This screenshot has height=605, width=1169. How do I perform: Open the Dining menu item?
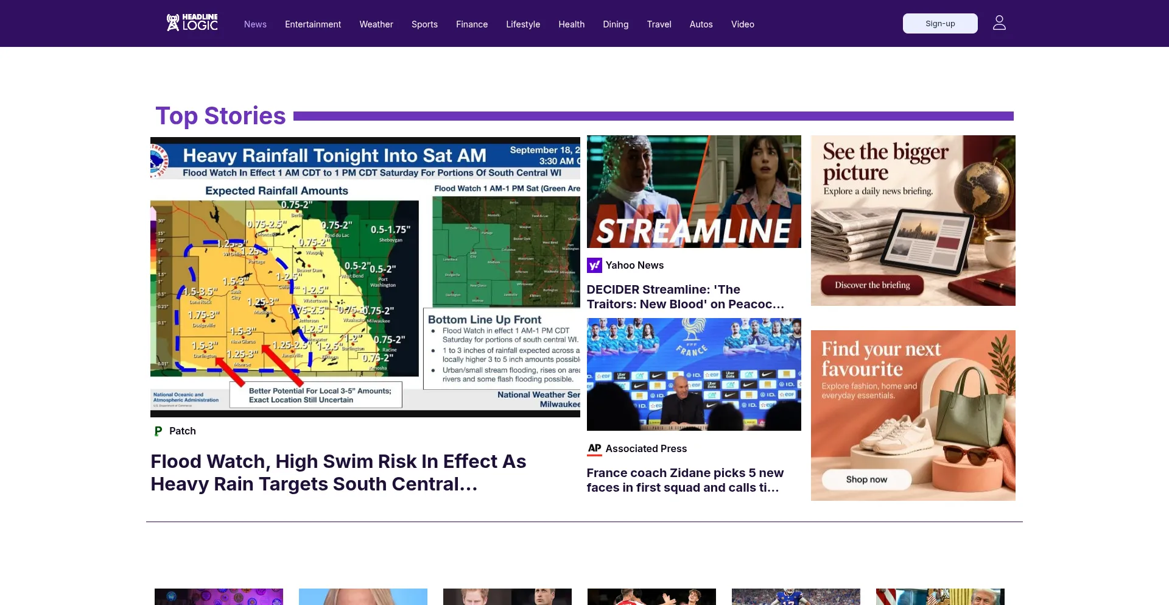tap(616, 24)
